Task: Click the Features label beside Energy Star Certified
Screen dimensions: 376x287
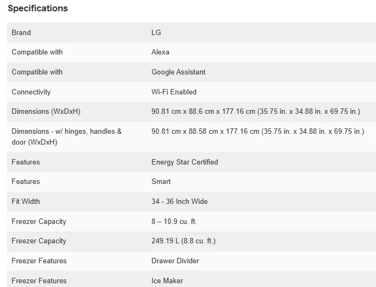Action: (26, 162)
